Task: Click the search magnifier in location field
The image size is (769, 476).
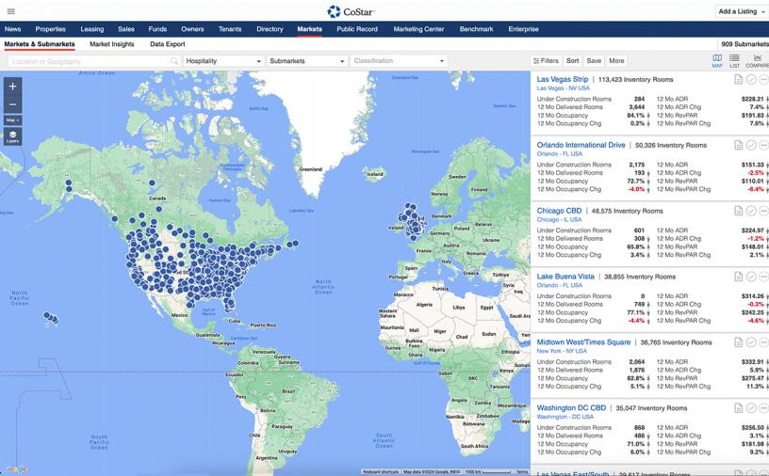Action: (x=174, y=61)
